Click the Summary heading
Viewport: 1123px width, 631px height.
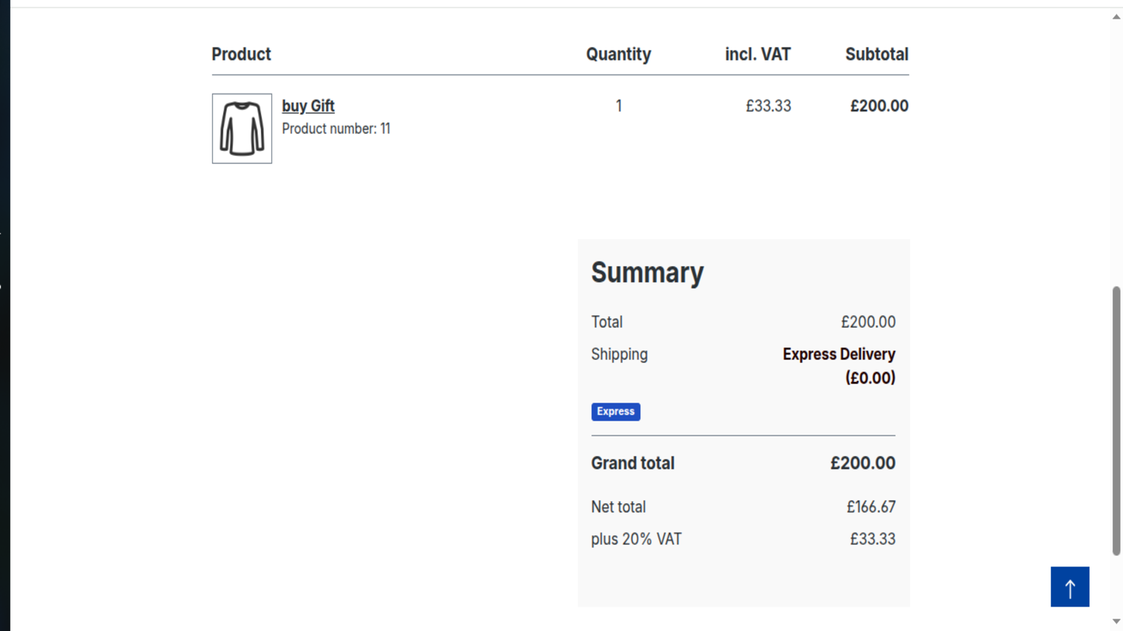[x=647, y=273]
